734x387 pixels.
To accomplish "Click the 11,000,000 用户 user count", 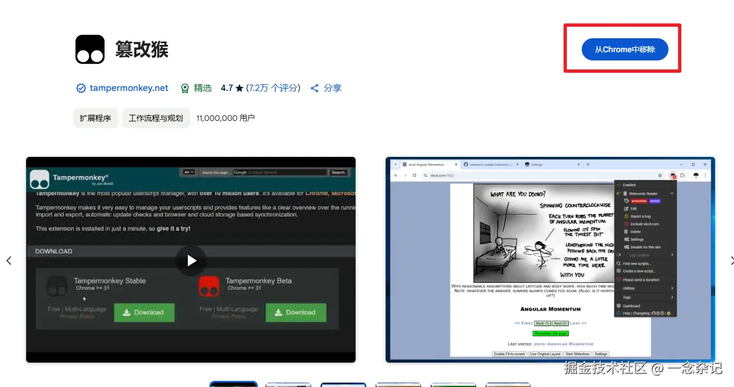I will (x=226, y=118).
